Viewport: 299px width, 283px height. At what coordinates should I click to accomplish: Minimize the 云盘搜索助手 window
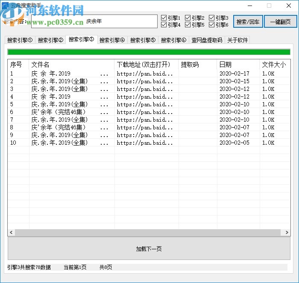(x=250, y=6)
